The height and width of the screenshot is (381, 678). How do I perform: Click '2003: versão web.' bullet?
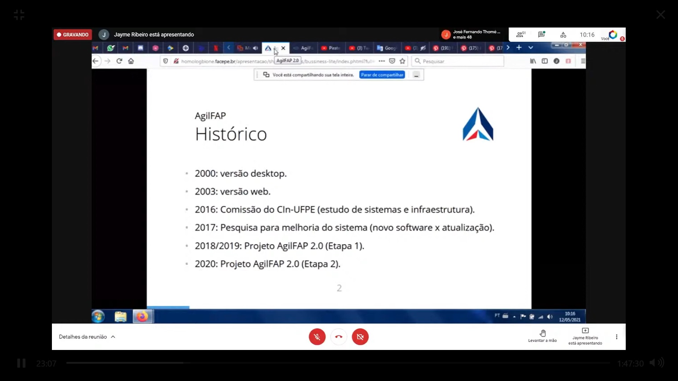coord(232,192)
